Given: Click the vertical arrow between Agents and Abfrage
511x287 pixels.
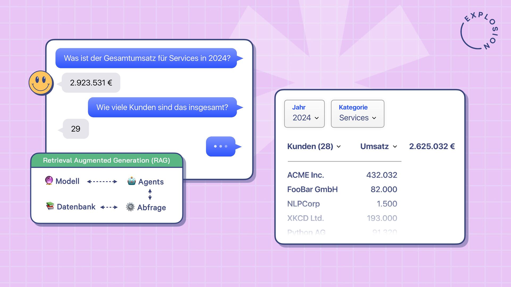Looking at the screenshot, I should click(x=150, y=194).
